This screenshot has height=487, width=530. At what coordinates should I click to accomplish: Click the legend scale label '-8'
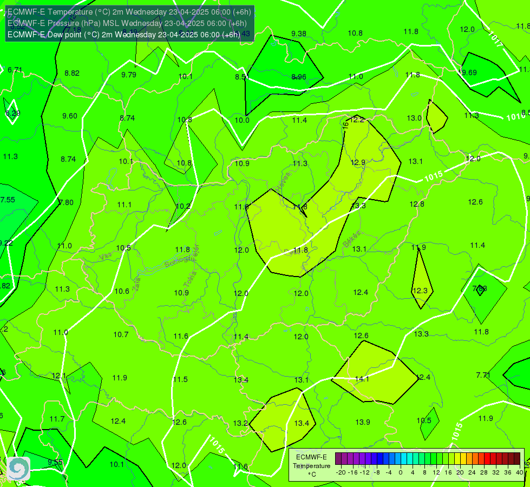377,472
